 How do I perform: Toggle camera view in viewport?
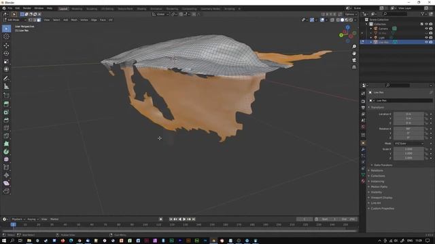coord(354,60)
